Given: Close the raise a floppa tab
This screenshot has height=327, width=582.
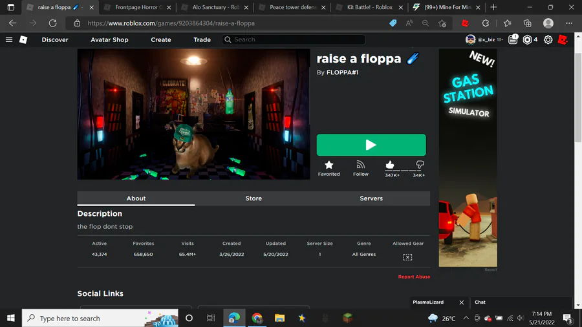Looking at the screenshot, I should coord(91,7).
